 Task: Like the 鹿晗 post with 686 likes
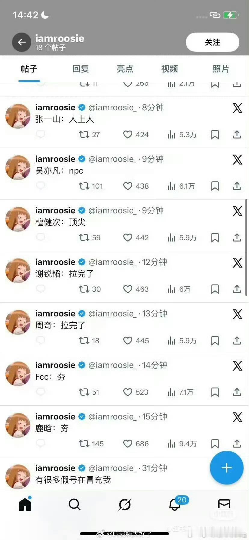[128, 444]
